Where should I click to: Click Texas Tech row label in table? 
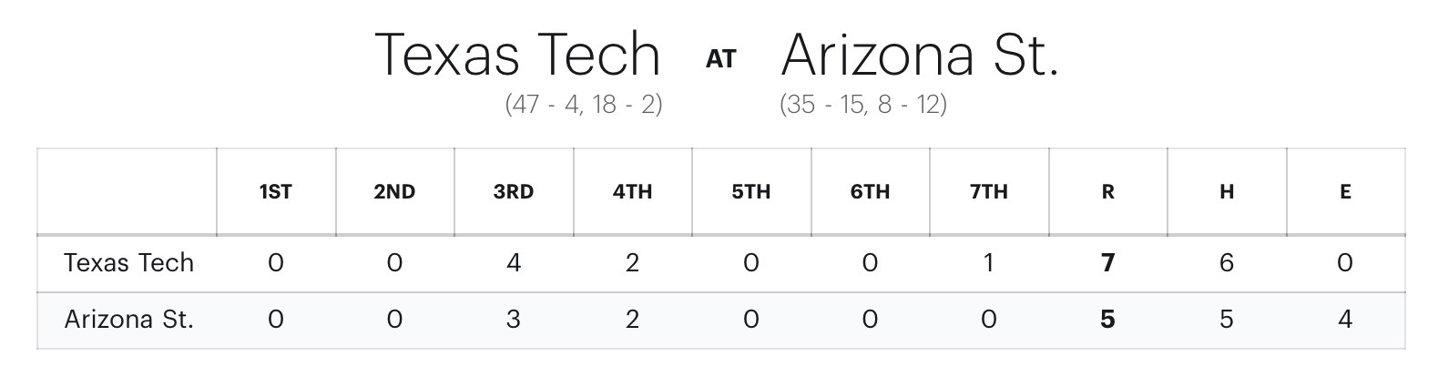point(128,263)
